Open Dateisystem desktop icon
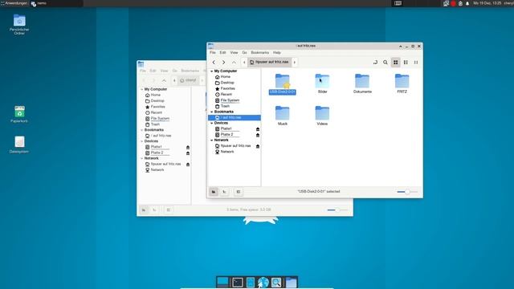Screen dimensions: 514x289 (19, 144)
